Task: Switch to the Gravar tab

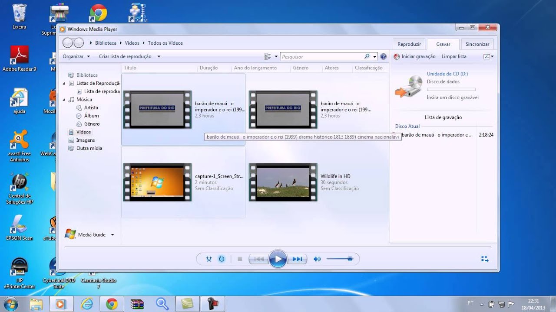Action: point(443,44)
